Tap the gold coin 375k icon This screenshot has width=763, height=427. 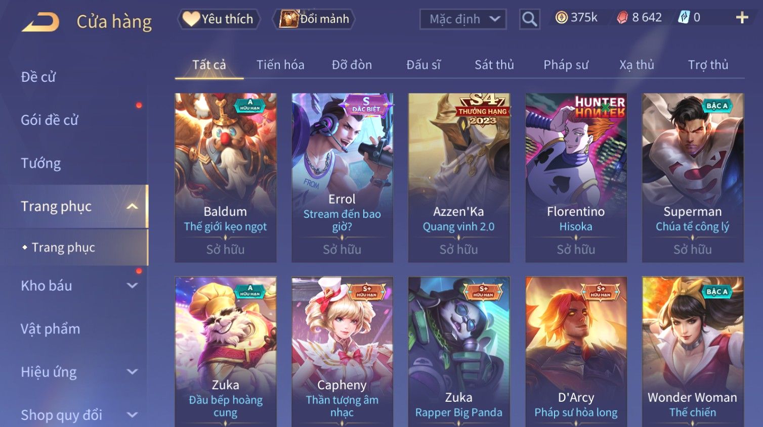coord(561,18)
